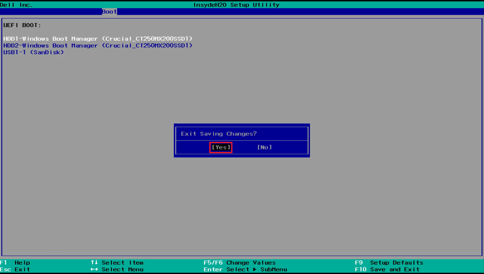Click the InsydeH20 Setup Utility title
Screen dimensions: 484x274
[x=236, y=5]
